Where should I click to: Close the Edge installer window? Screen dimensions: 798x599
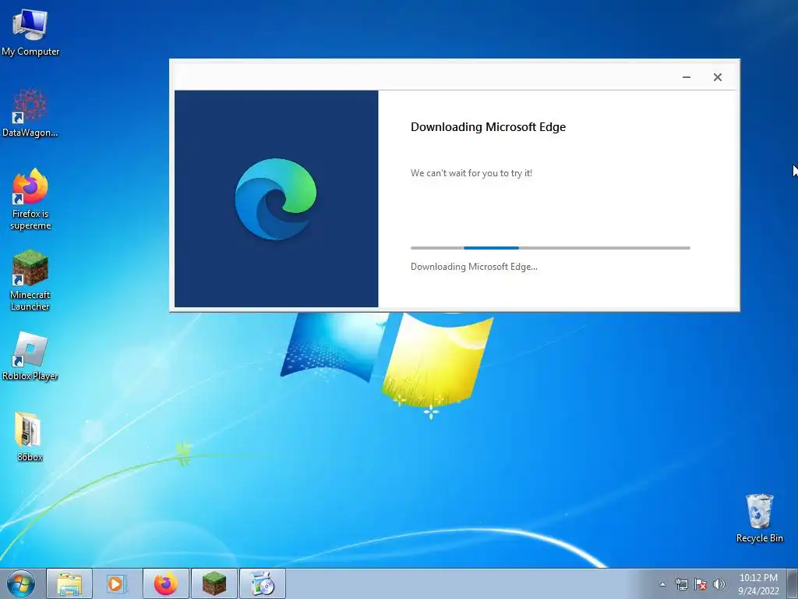(x=718, y=77)
